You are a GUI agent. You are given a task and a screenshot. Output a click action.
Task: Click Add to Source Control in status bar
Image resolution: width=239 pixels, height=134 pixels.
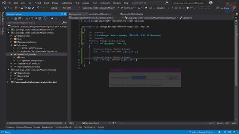point(202,132)
